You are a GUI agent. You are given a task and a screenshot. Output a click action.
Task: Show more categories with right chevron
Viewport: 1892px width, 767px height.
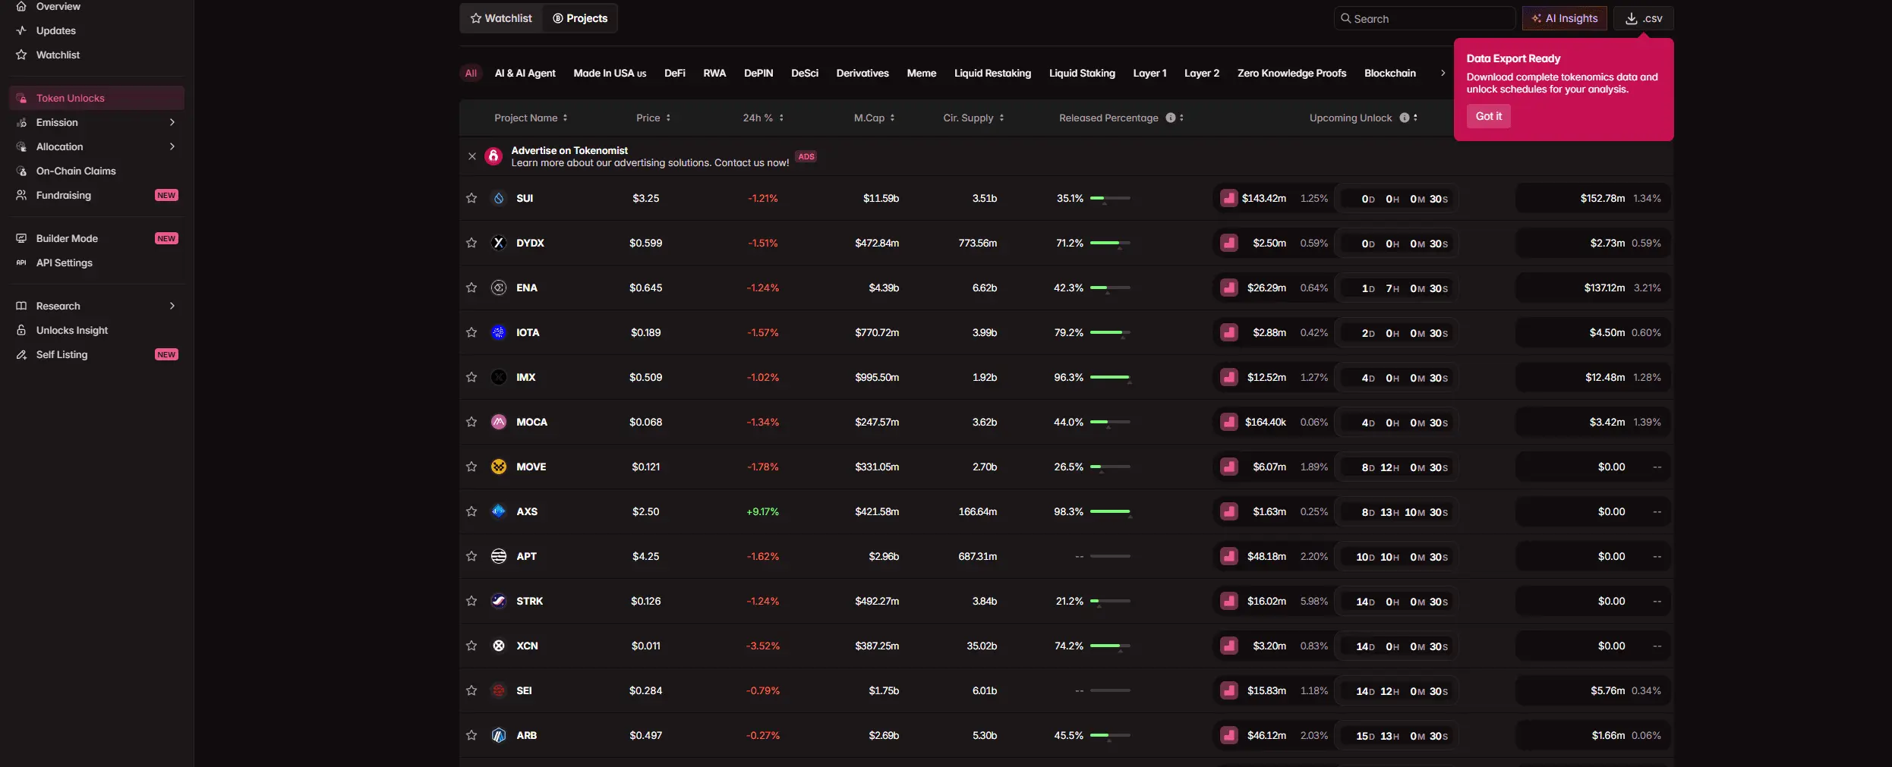1443,73
